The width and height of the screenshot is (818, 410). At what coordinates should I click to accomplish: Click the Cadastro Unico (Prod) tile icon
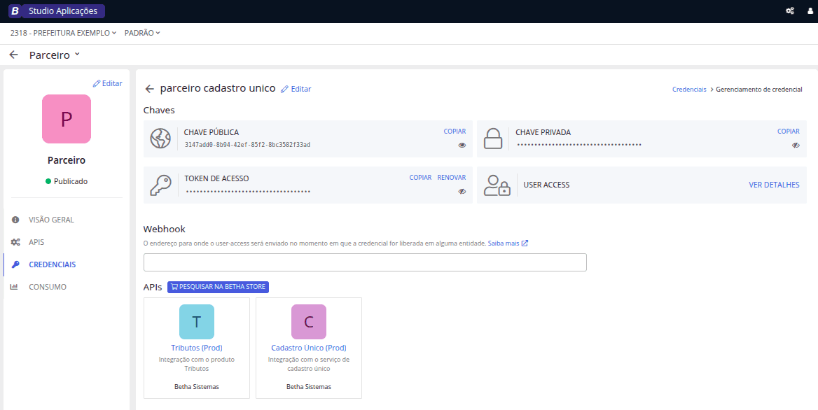tap(309, 322)
